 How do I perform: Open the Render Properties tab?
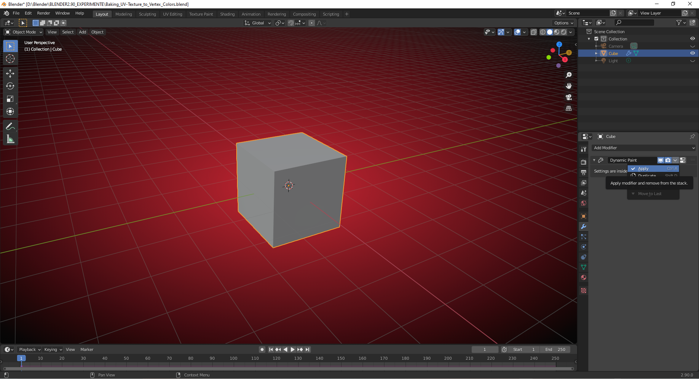(x=584, y=162)
